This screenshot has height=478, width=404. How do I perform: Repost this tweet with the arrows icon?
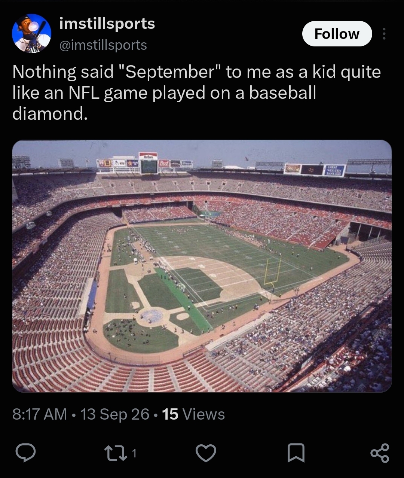click(x=116, y=453)
